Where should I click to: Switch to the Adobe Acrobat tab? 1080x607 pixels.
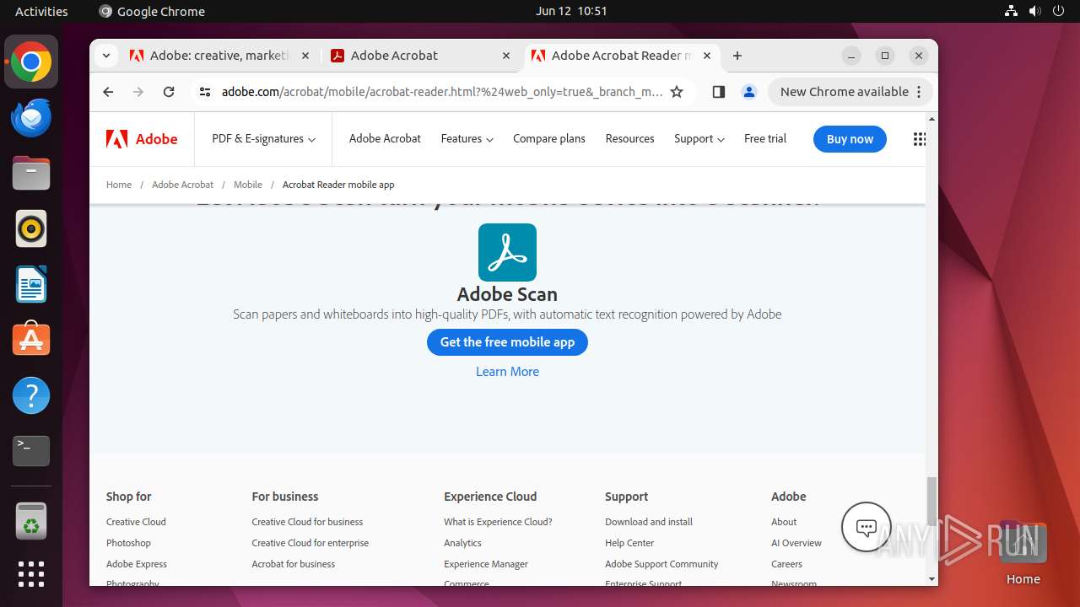tap(421, 56)
